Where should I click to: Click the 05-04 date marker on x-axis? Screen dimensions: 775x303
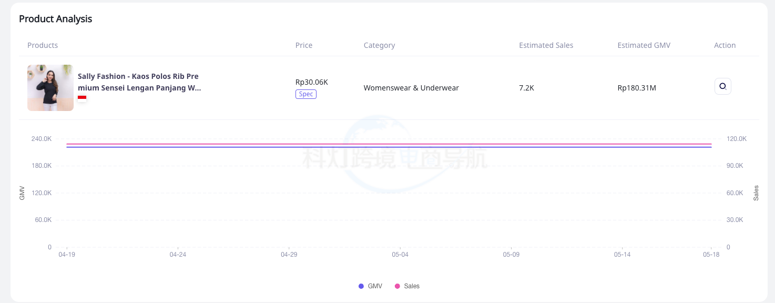(x=400, y=255)
